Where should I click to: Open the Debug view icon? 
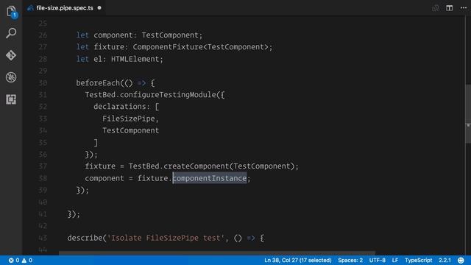coord(11,77)
